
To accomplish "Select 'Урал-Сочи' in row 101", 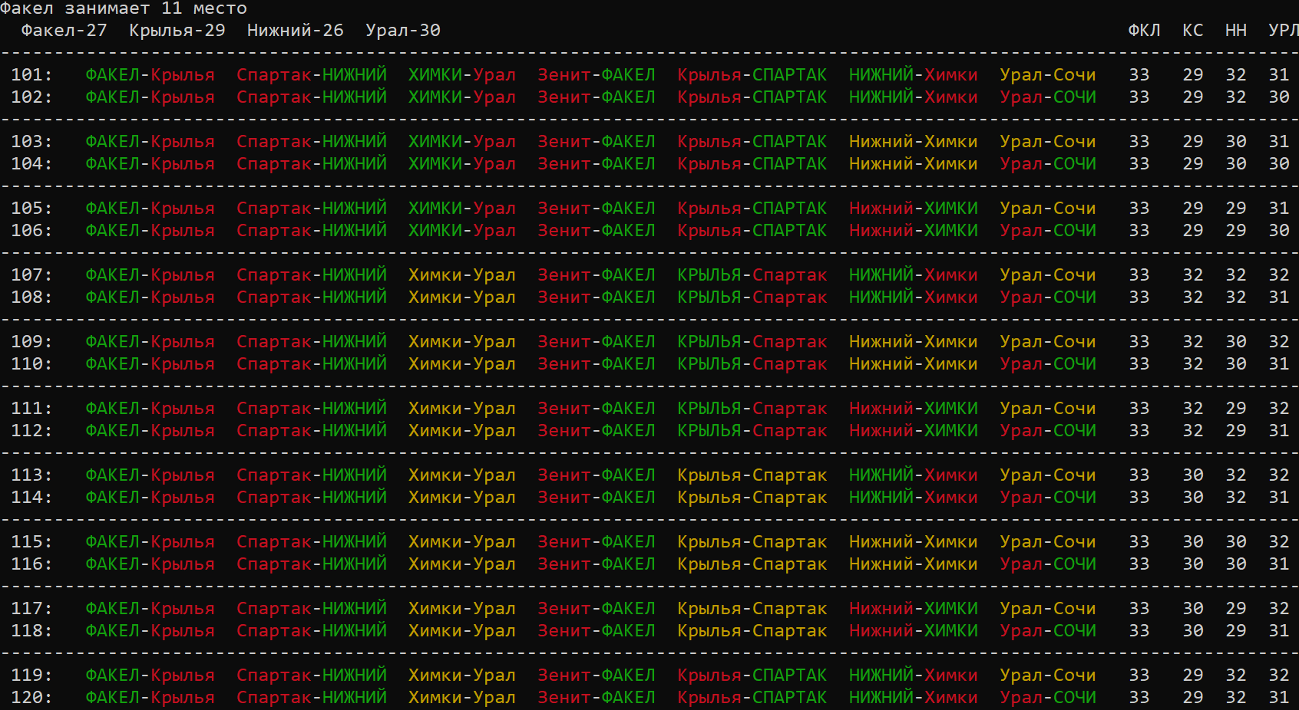I will coord(1048,75).
